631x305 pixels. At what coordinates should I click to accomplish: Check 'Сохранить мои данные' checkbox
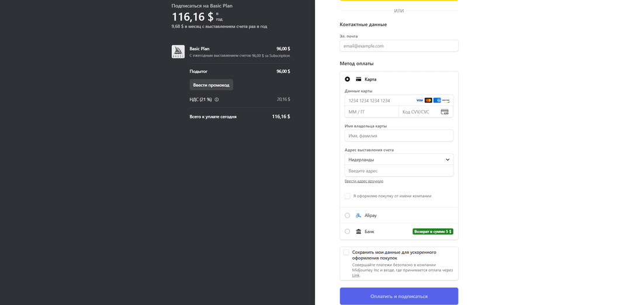(346, 253)
